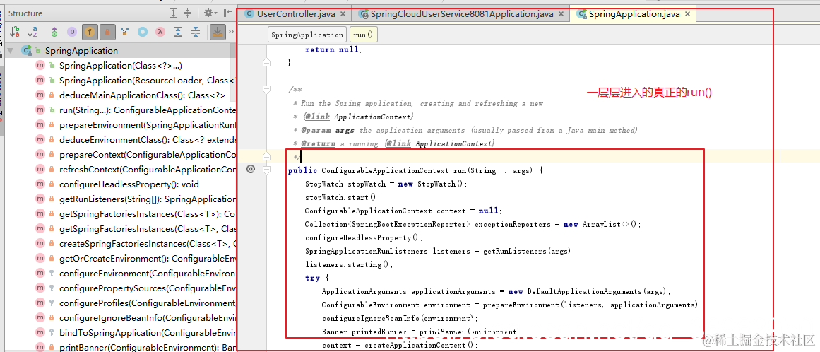Screen dimensions: 820x352
Task: Hide the Structure tool window
Action: (228, 13)
